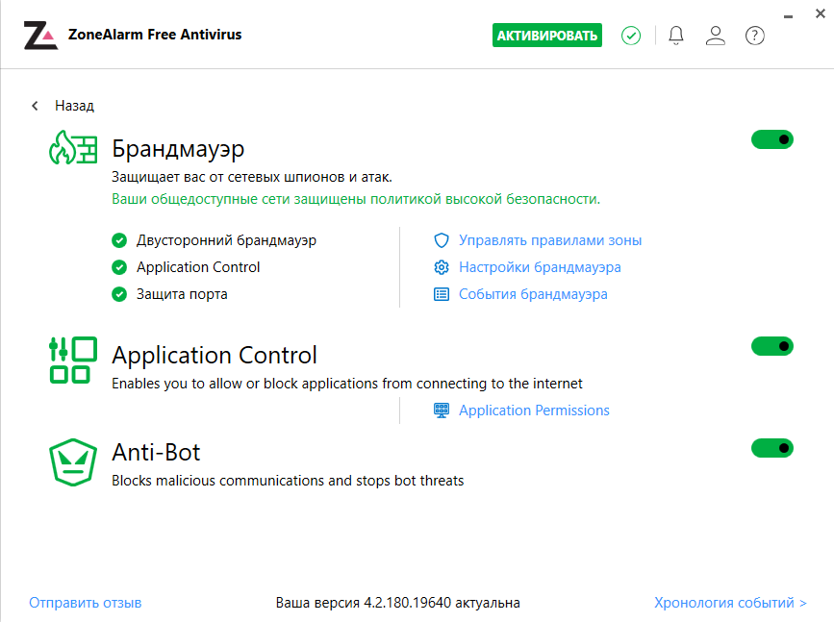The image size is (834, 622).
Task: Disable the Application Control toggle
Action: pyautogui.click(x=771, y=346)
